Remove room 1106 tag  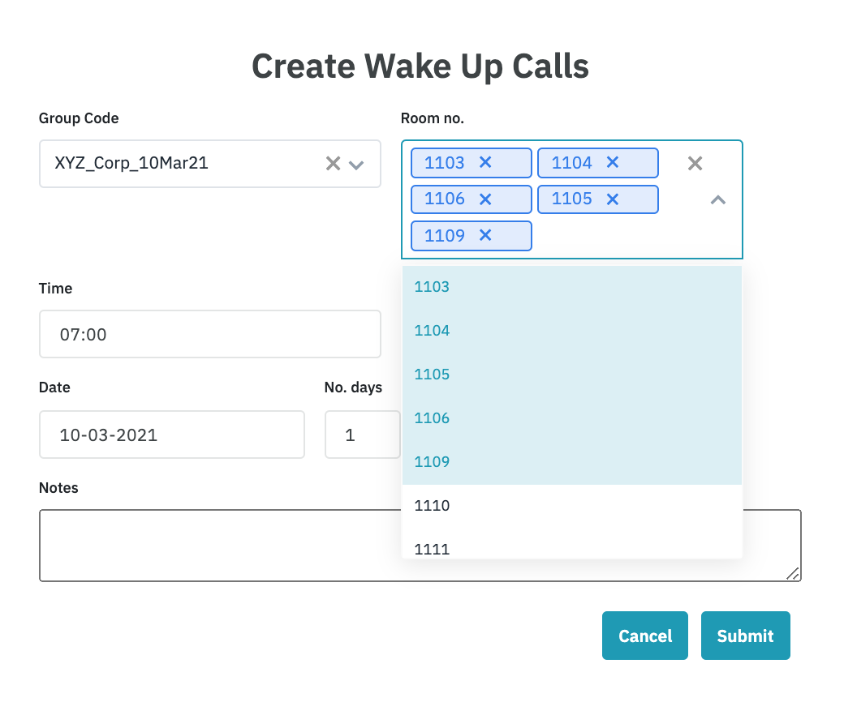tap(485, 199)
